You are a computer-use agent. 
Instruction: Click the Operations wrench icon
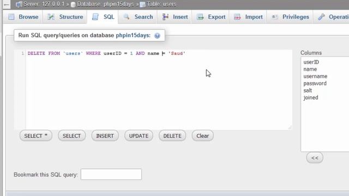point(321,17)
